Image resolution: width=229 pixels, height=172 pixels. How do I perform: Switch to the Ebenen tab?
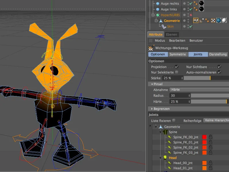pyautogui.click(x=171, y=34)
